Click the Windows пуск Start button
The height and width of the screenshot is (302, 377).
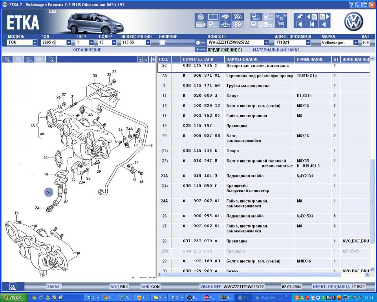14,298
